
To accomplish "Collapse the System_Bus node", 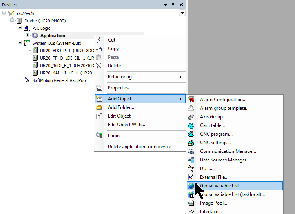I will (20, 42).
